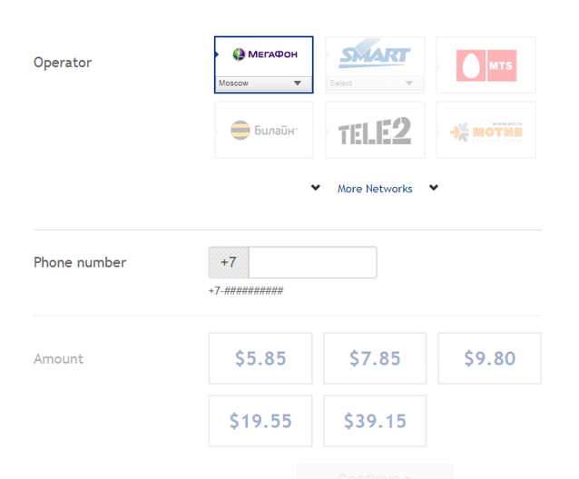Screen dimensions: 579x479
Task: Choose the $39.15 amount
Action: click(x=375, y=421)
